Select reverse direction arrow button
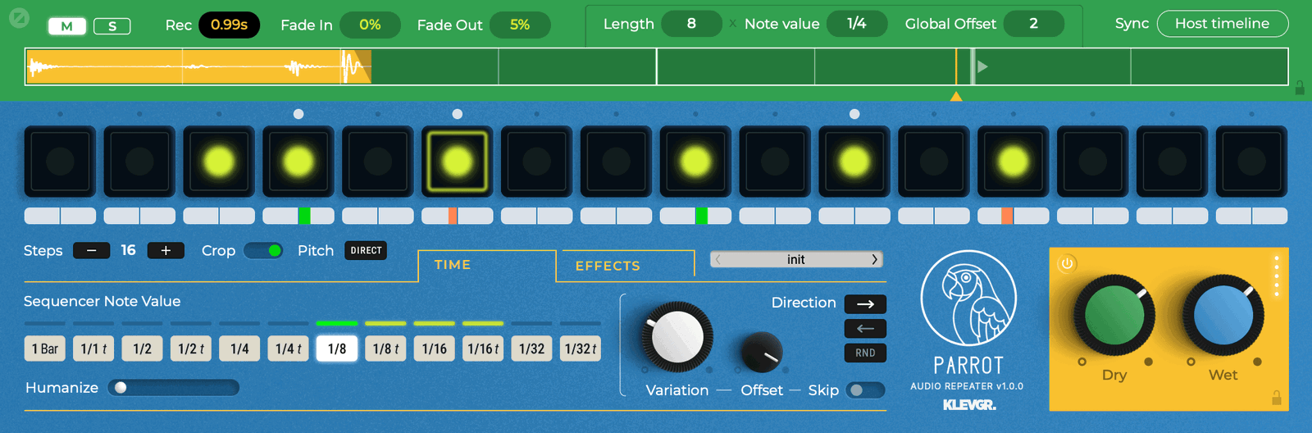 coord(865,329)
